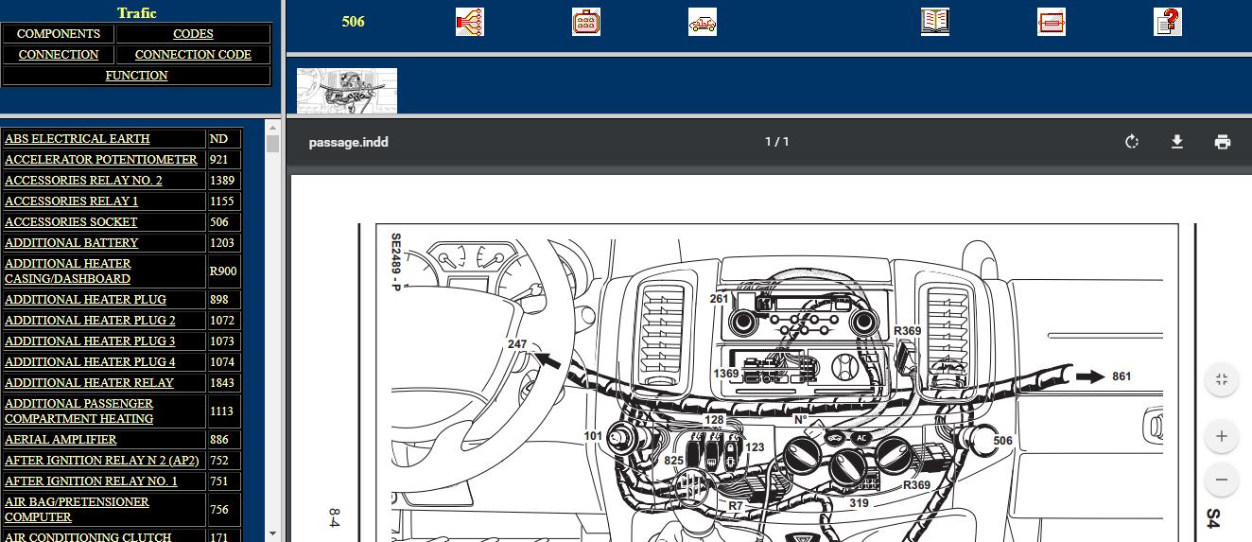Open ACCELERATOR POTENTIOMETER link
This screenshot has width=1252, height=542.
coord(101,160)
